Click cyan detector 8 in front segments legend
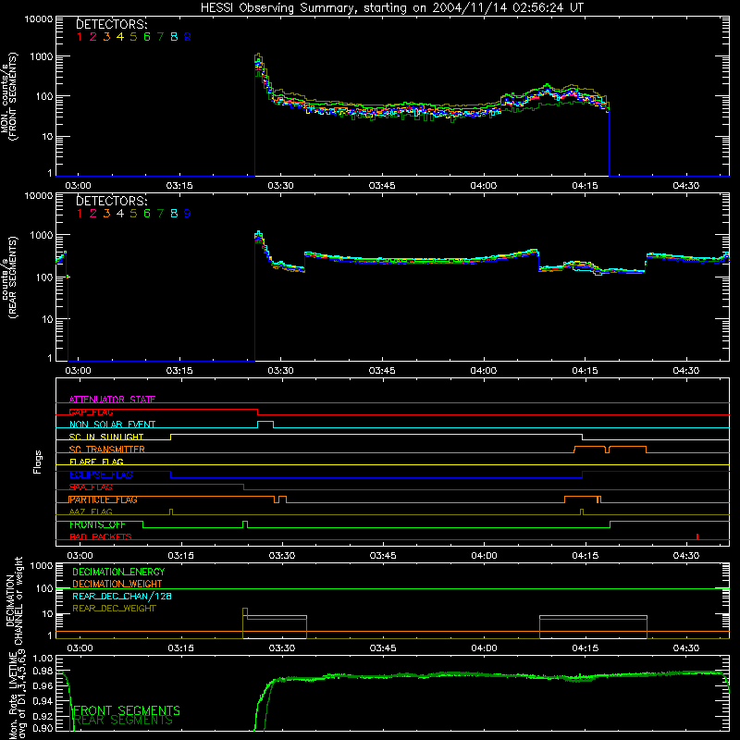The width and height of the screenshot is (740, 740). [x=174, y=37]
